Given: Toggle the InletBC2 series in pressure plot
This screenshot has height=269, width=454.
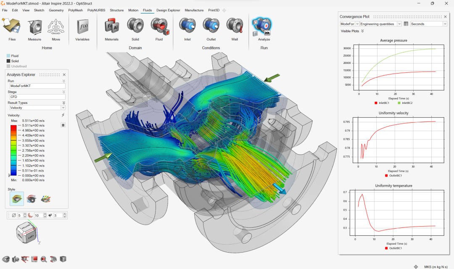Looking at the screenshot, I should pos(405,103).
